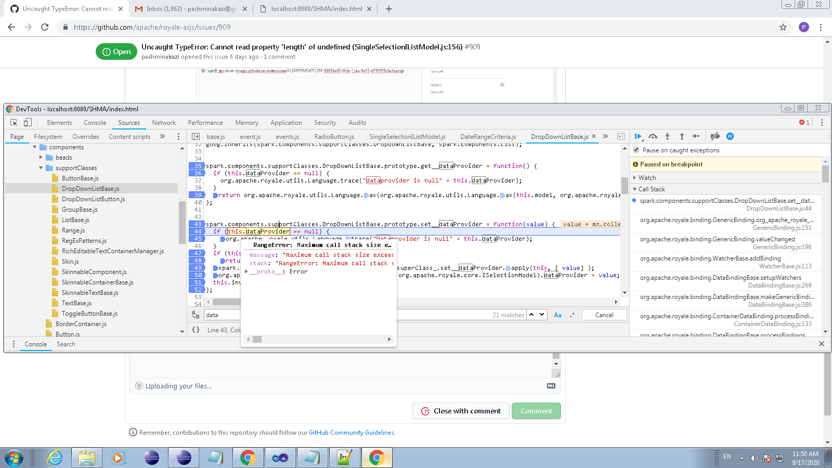The image size is (832, 468).
Task: Deactivate breakpoints icon
Action: coord(716,136)
